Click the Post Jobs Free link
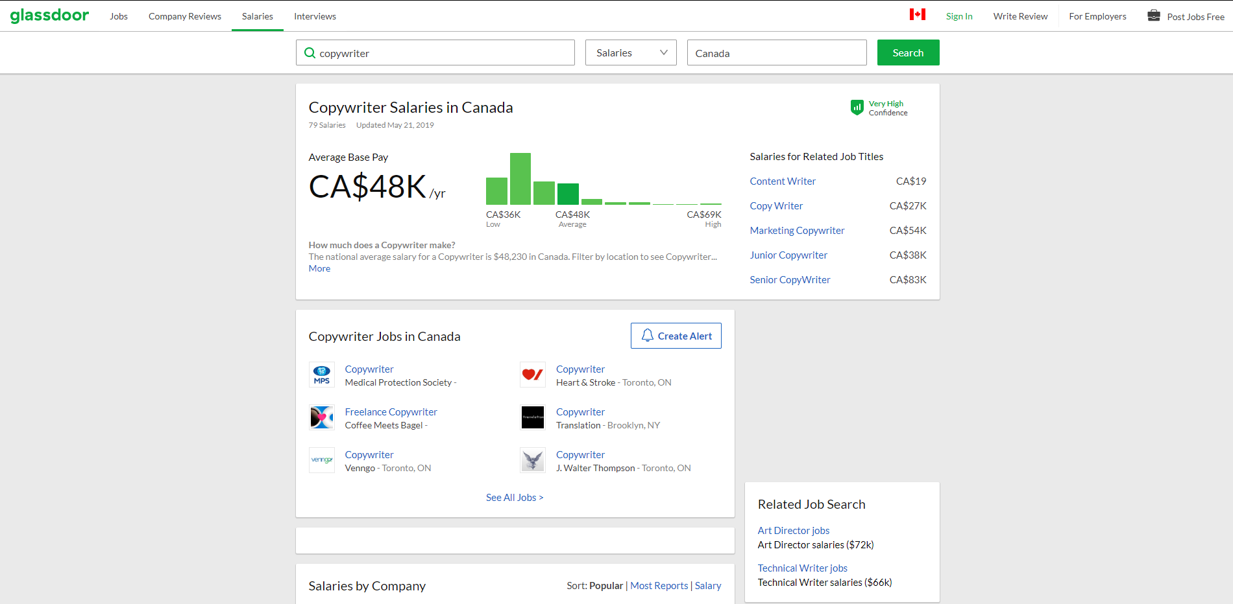The width and height of the screenshot is (1233, 604). pyautogui.click(x=1195, y=17)
